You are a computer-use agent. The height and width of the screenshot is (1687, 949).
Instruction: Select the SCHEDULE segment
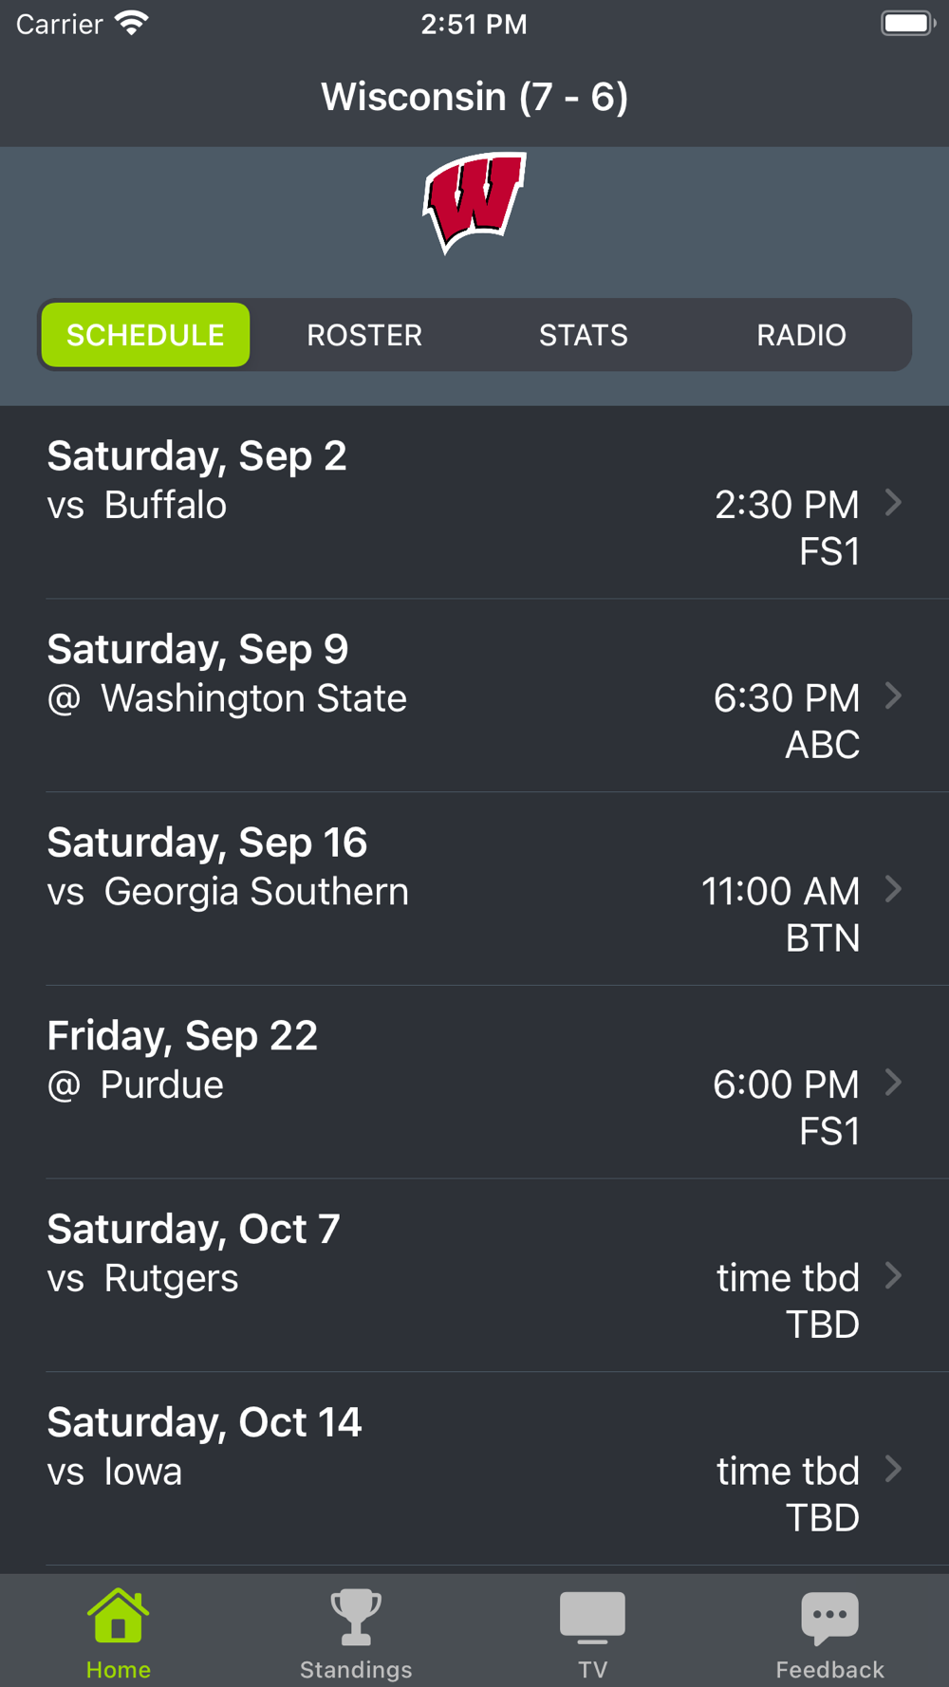click(145, 335)
